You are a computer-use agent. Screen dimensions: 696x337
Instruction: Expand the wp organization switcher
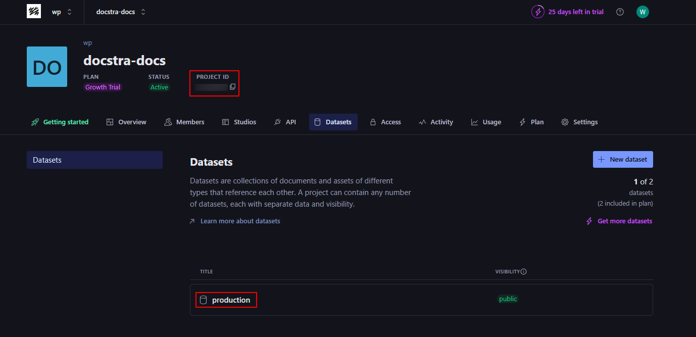[62, 12]
